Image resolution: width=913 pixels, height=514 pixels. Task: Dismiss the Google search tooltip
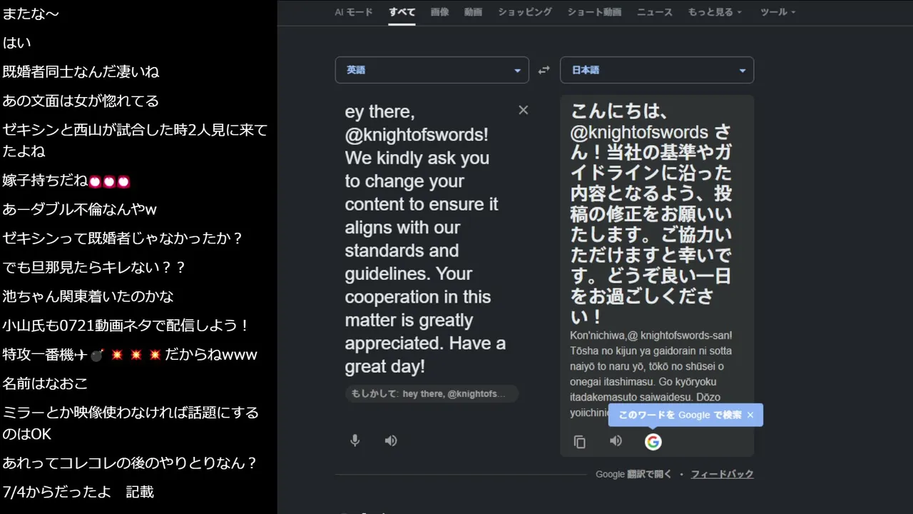coord(750,415)
